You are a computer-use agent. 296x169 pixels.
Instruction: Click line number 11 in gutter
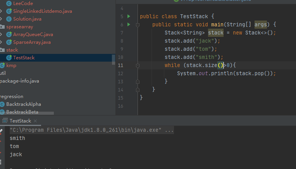[120, 66]
